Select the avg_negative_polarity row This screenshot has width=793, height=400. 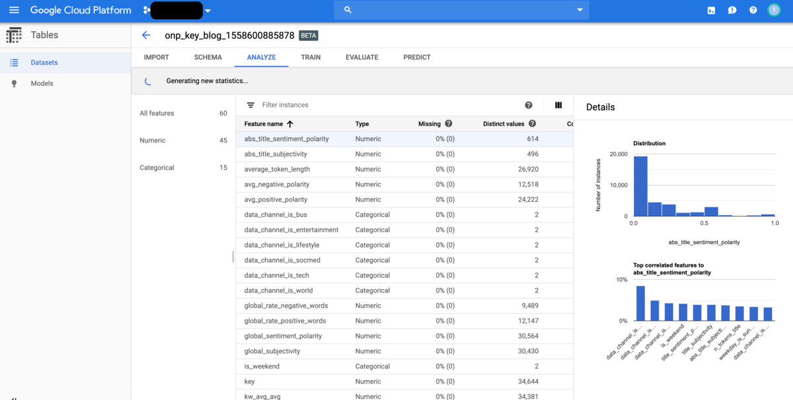pos(404,185)
